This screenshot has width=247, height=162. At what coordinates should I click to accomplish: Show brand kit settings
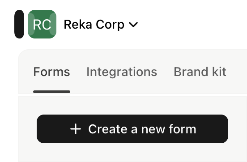[x=200, y=72]
